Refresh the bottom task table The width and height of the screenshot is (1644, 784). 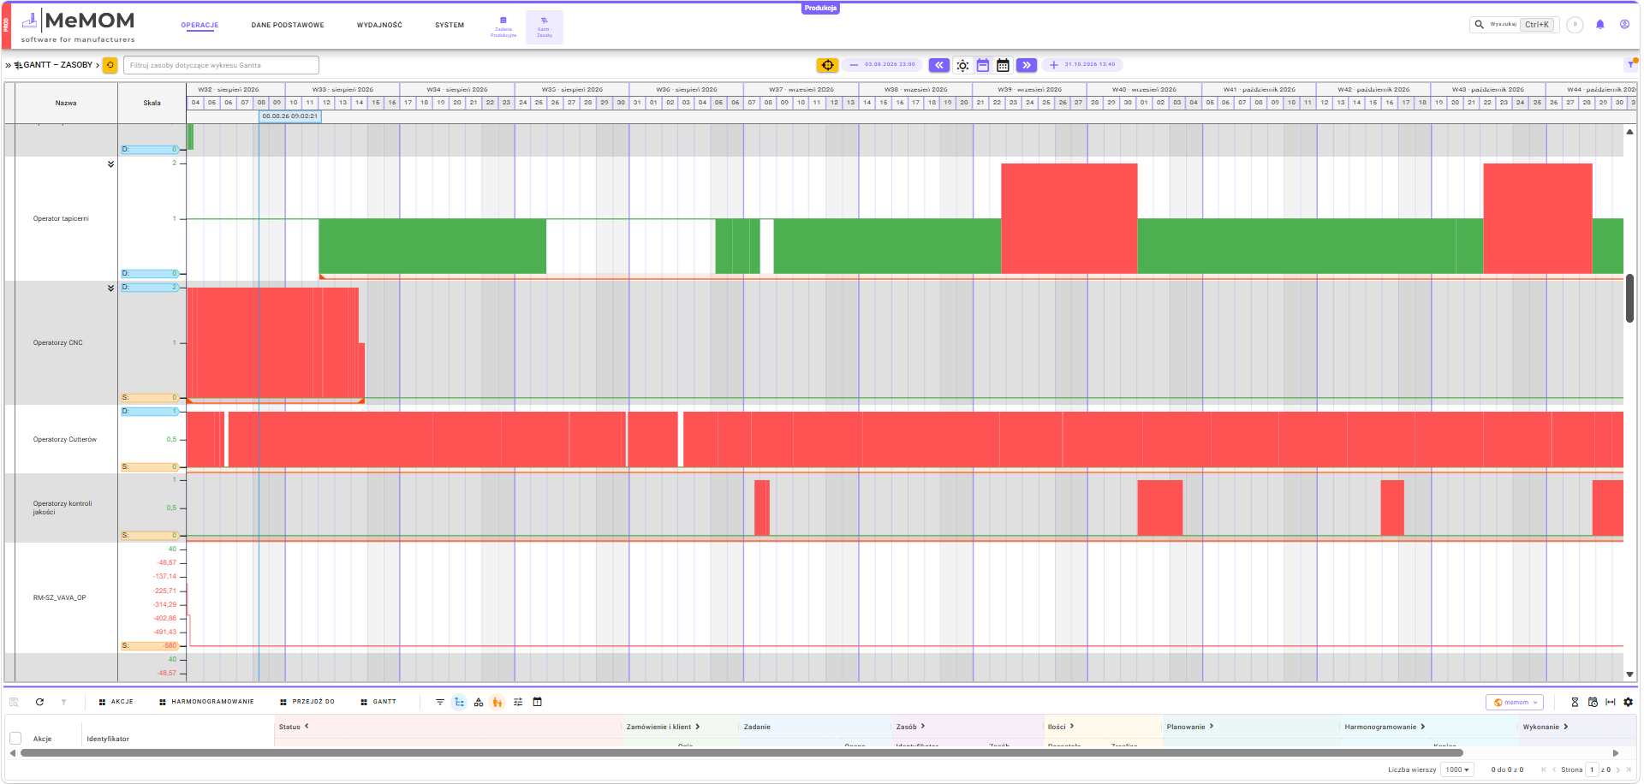pos(39,702)
